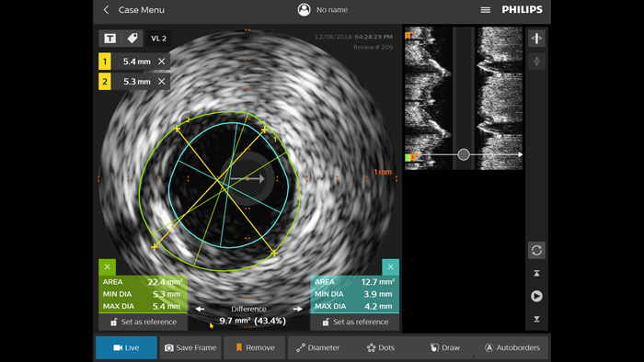Jump to the last frame
The image size is (644, 362).
pyautogui.click(x=536, y=319)
